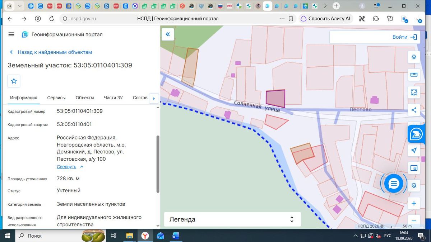Open the Объекты tab
Viewport: 431px width, 242px height.
click(x=85, y=98)
